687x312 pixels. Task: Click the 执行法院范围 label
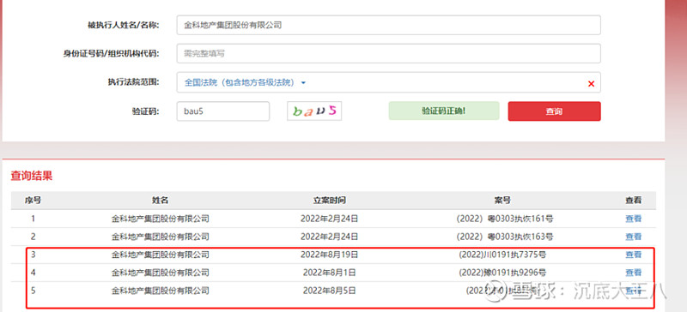(x=134, y=82)
